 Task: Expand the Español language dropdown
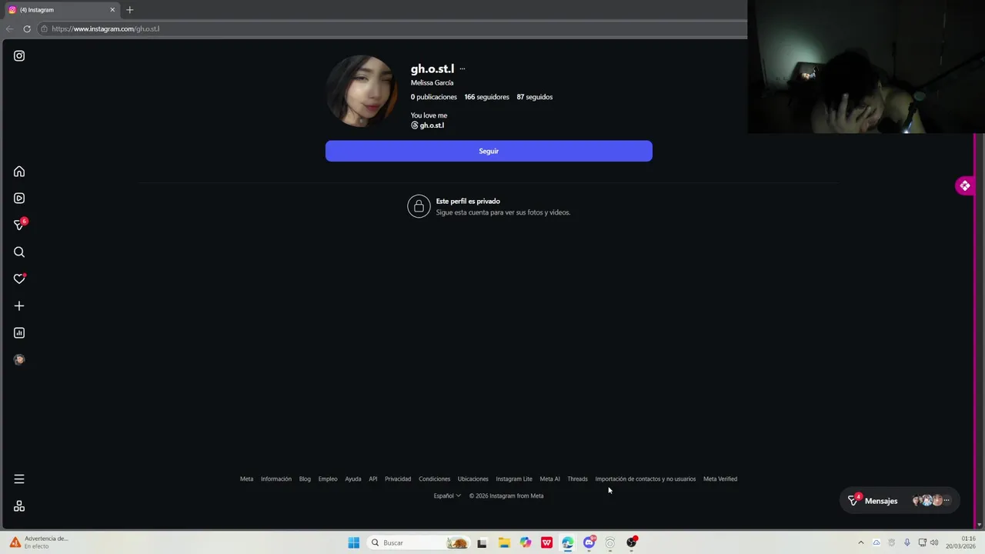pyautogui.click(x=447, y=496)
